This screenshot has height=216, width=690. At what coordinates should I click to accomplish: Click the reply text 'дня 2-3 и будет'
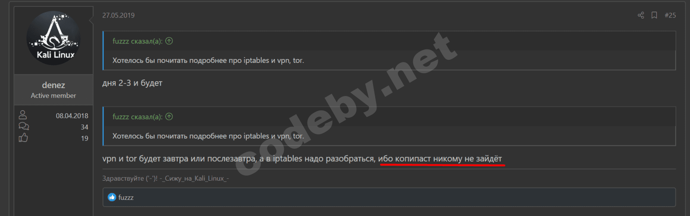tap(132, 83)
